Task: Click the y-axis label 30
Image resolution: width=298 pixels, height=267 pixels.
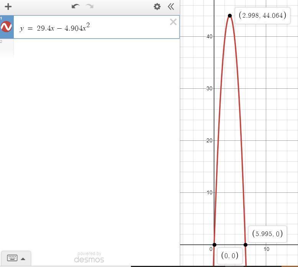Action: (x=209, y=88)
